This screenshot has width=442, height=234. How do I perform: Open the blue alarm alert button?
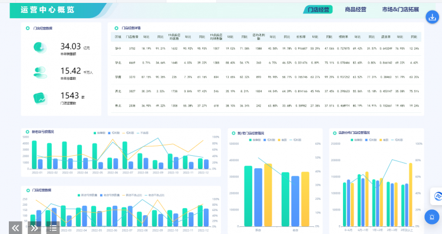tap(431, 217)
